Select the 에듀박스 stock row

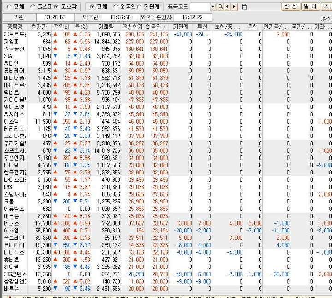pyautogui.click(x=167, y=209)
